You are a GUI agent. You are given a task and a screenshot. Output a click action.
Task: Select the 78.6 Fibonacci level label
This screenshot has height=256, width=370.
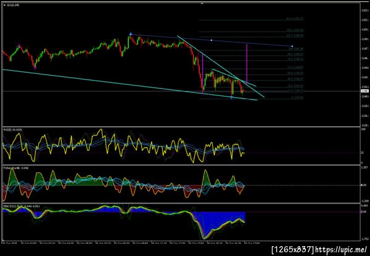pyautogui.click(x=295, y=59)
